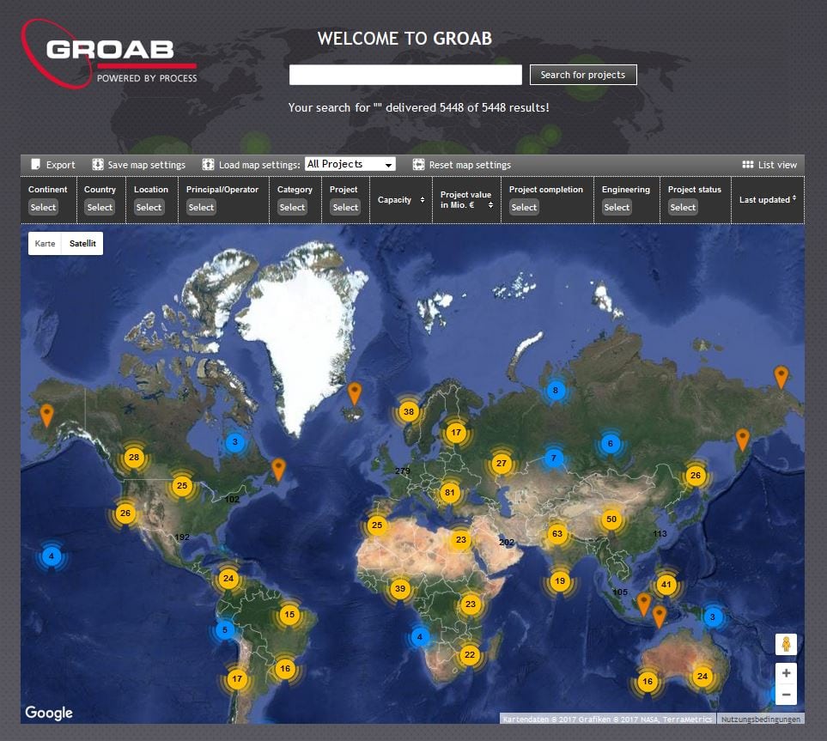827x741 pixels.
Task: Click the Export document icon
Action: point(36,165)
